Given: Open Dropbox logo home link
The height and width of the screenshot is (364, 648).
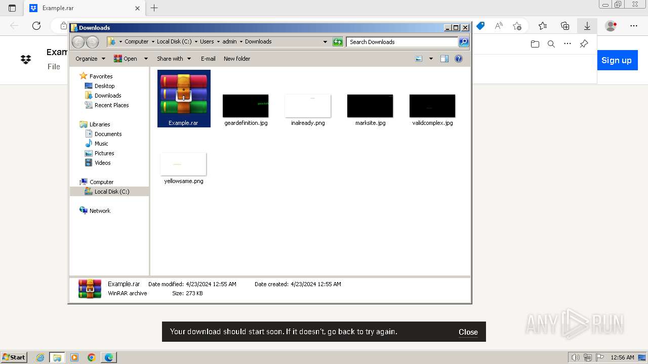Looking at the screenshot, I should tap(26, 60).
